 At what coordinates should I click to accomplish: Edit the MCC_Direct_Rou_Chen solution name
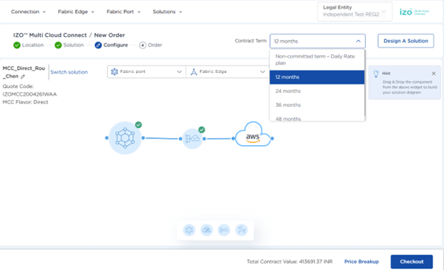coord(23,76)
